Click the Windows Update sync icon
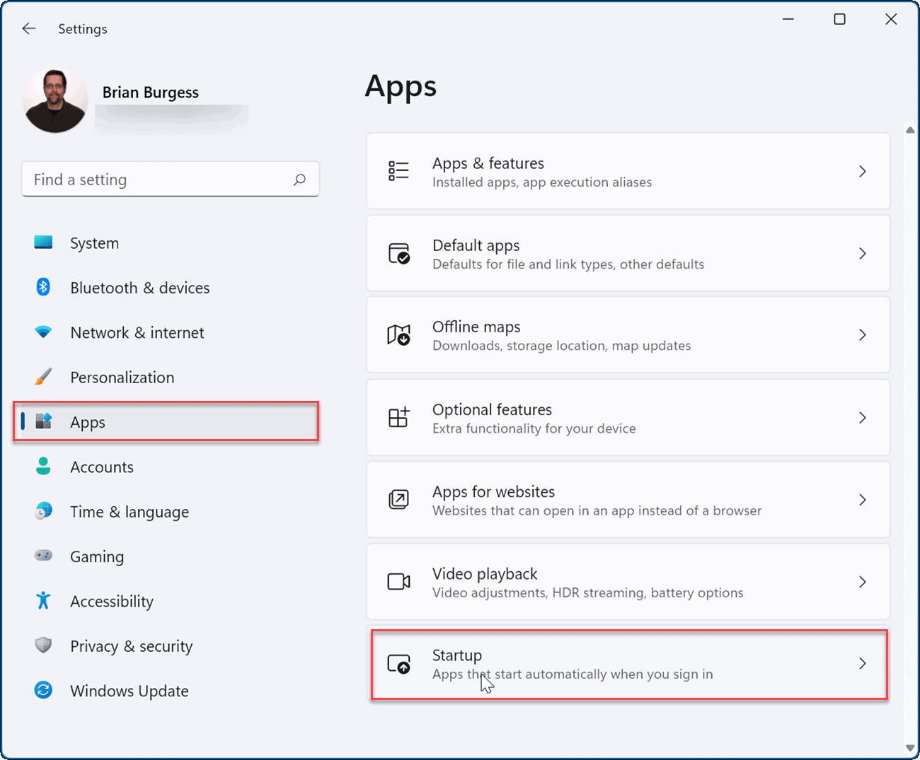 tap(43, 690)
